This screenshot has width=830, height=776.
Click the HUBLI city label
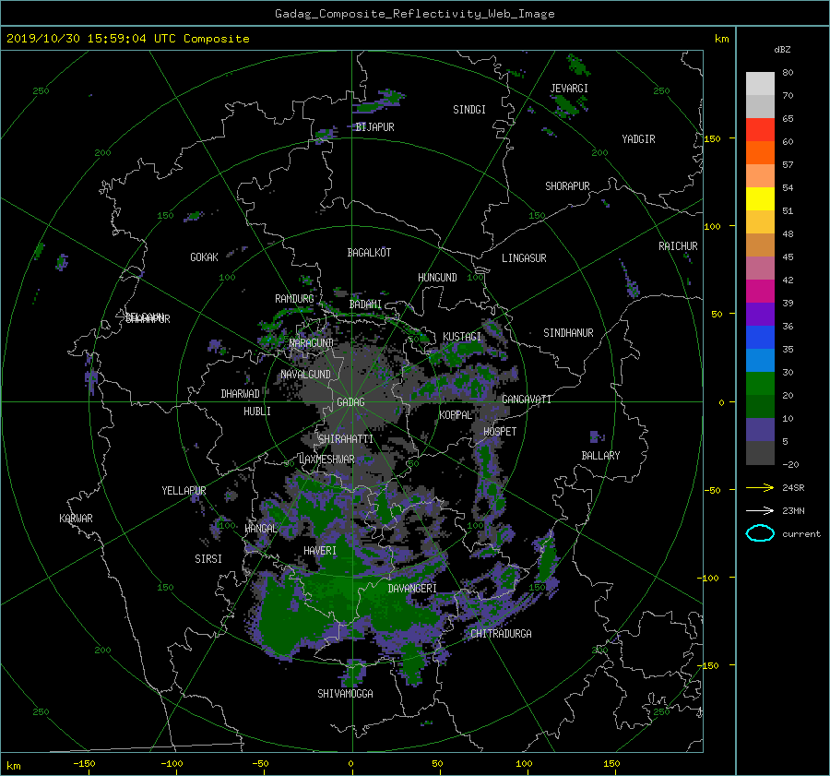coord(257,412)
